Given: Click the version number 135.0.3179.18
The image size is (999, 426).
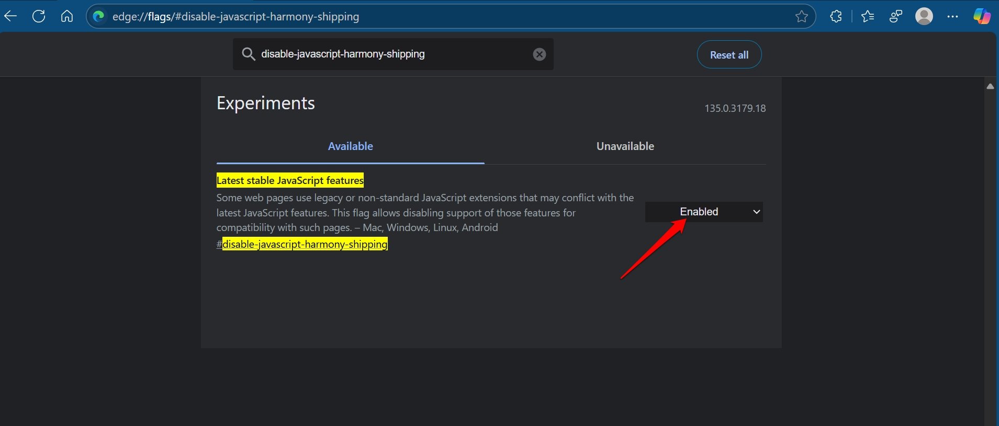Looking at the screenshot, I should tap(735, 108).
